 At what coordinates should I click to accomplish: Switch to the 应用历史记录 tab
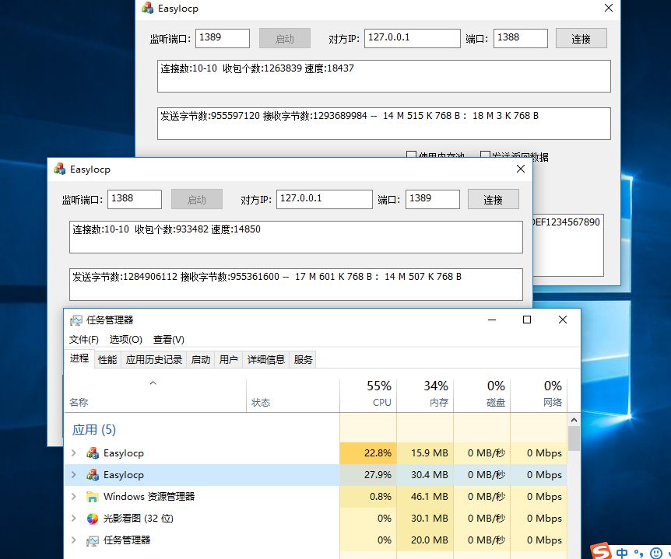click(x=153, y=360)
